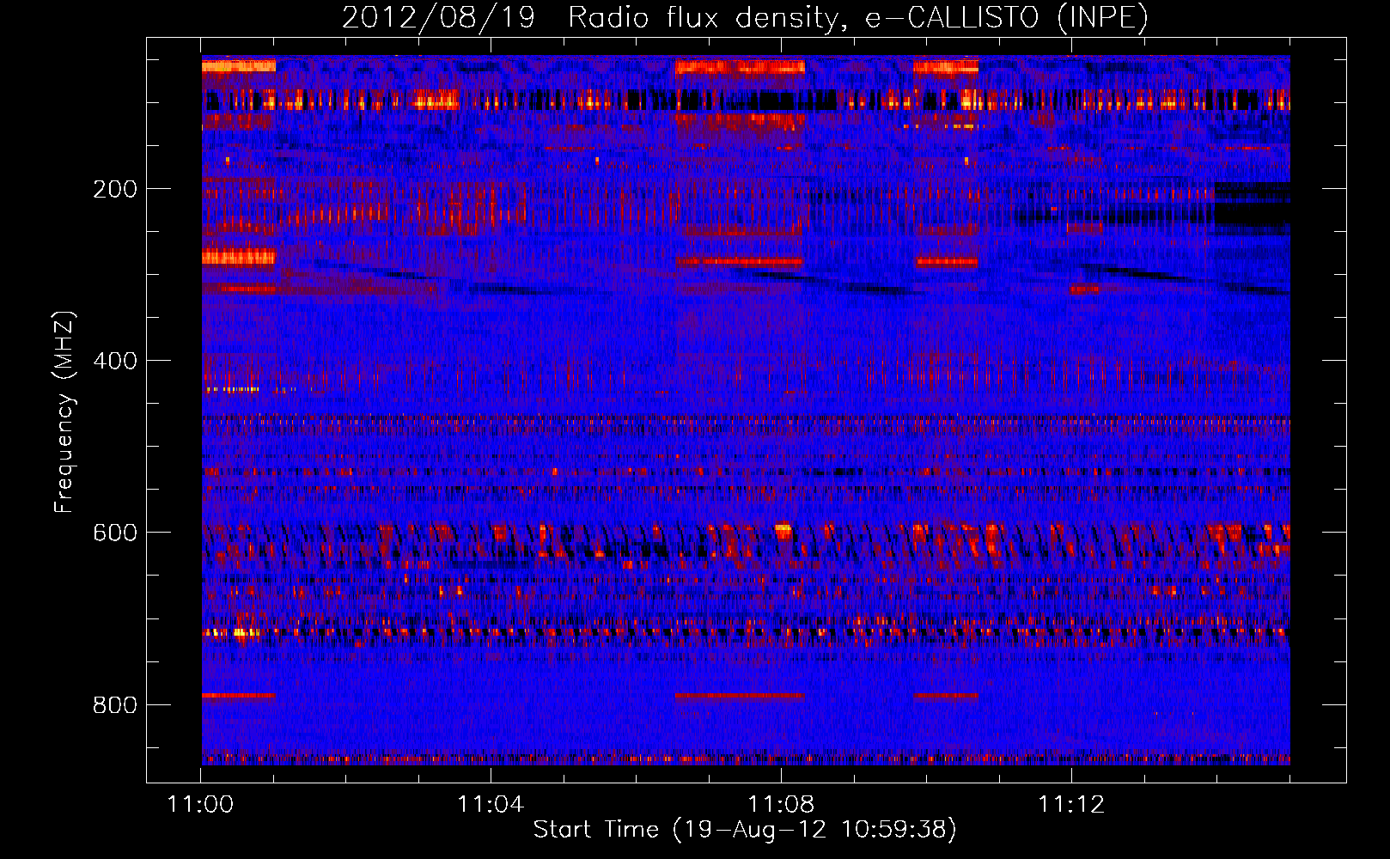
Task: Click the '11:00' time tick label
Action: point(201,805)
